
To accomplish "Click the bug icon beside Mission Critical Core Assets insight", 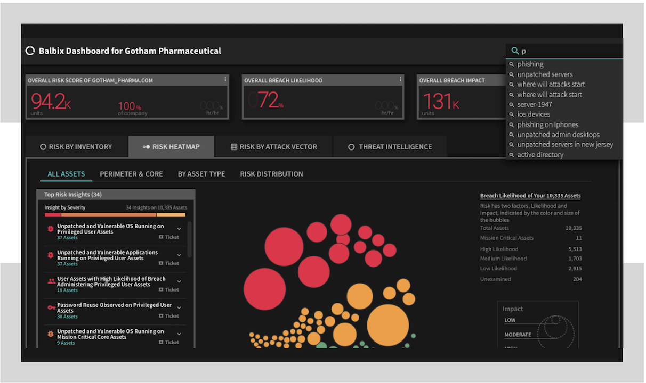I will pyautogui.click(x=51, y=334).
